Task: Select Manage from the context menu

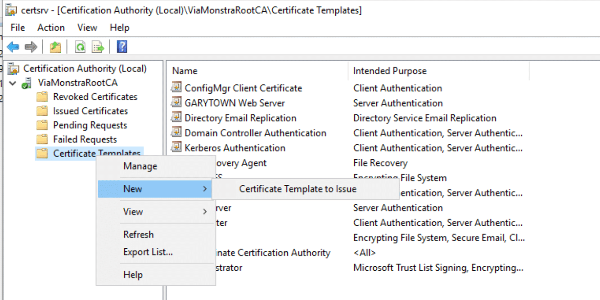Action: [140, 166]
